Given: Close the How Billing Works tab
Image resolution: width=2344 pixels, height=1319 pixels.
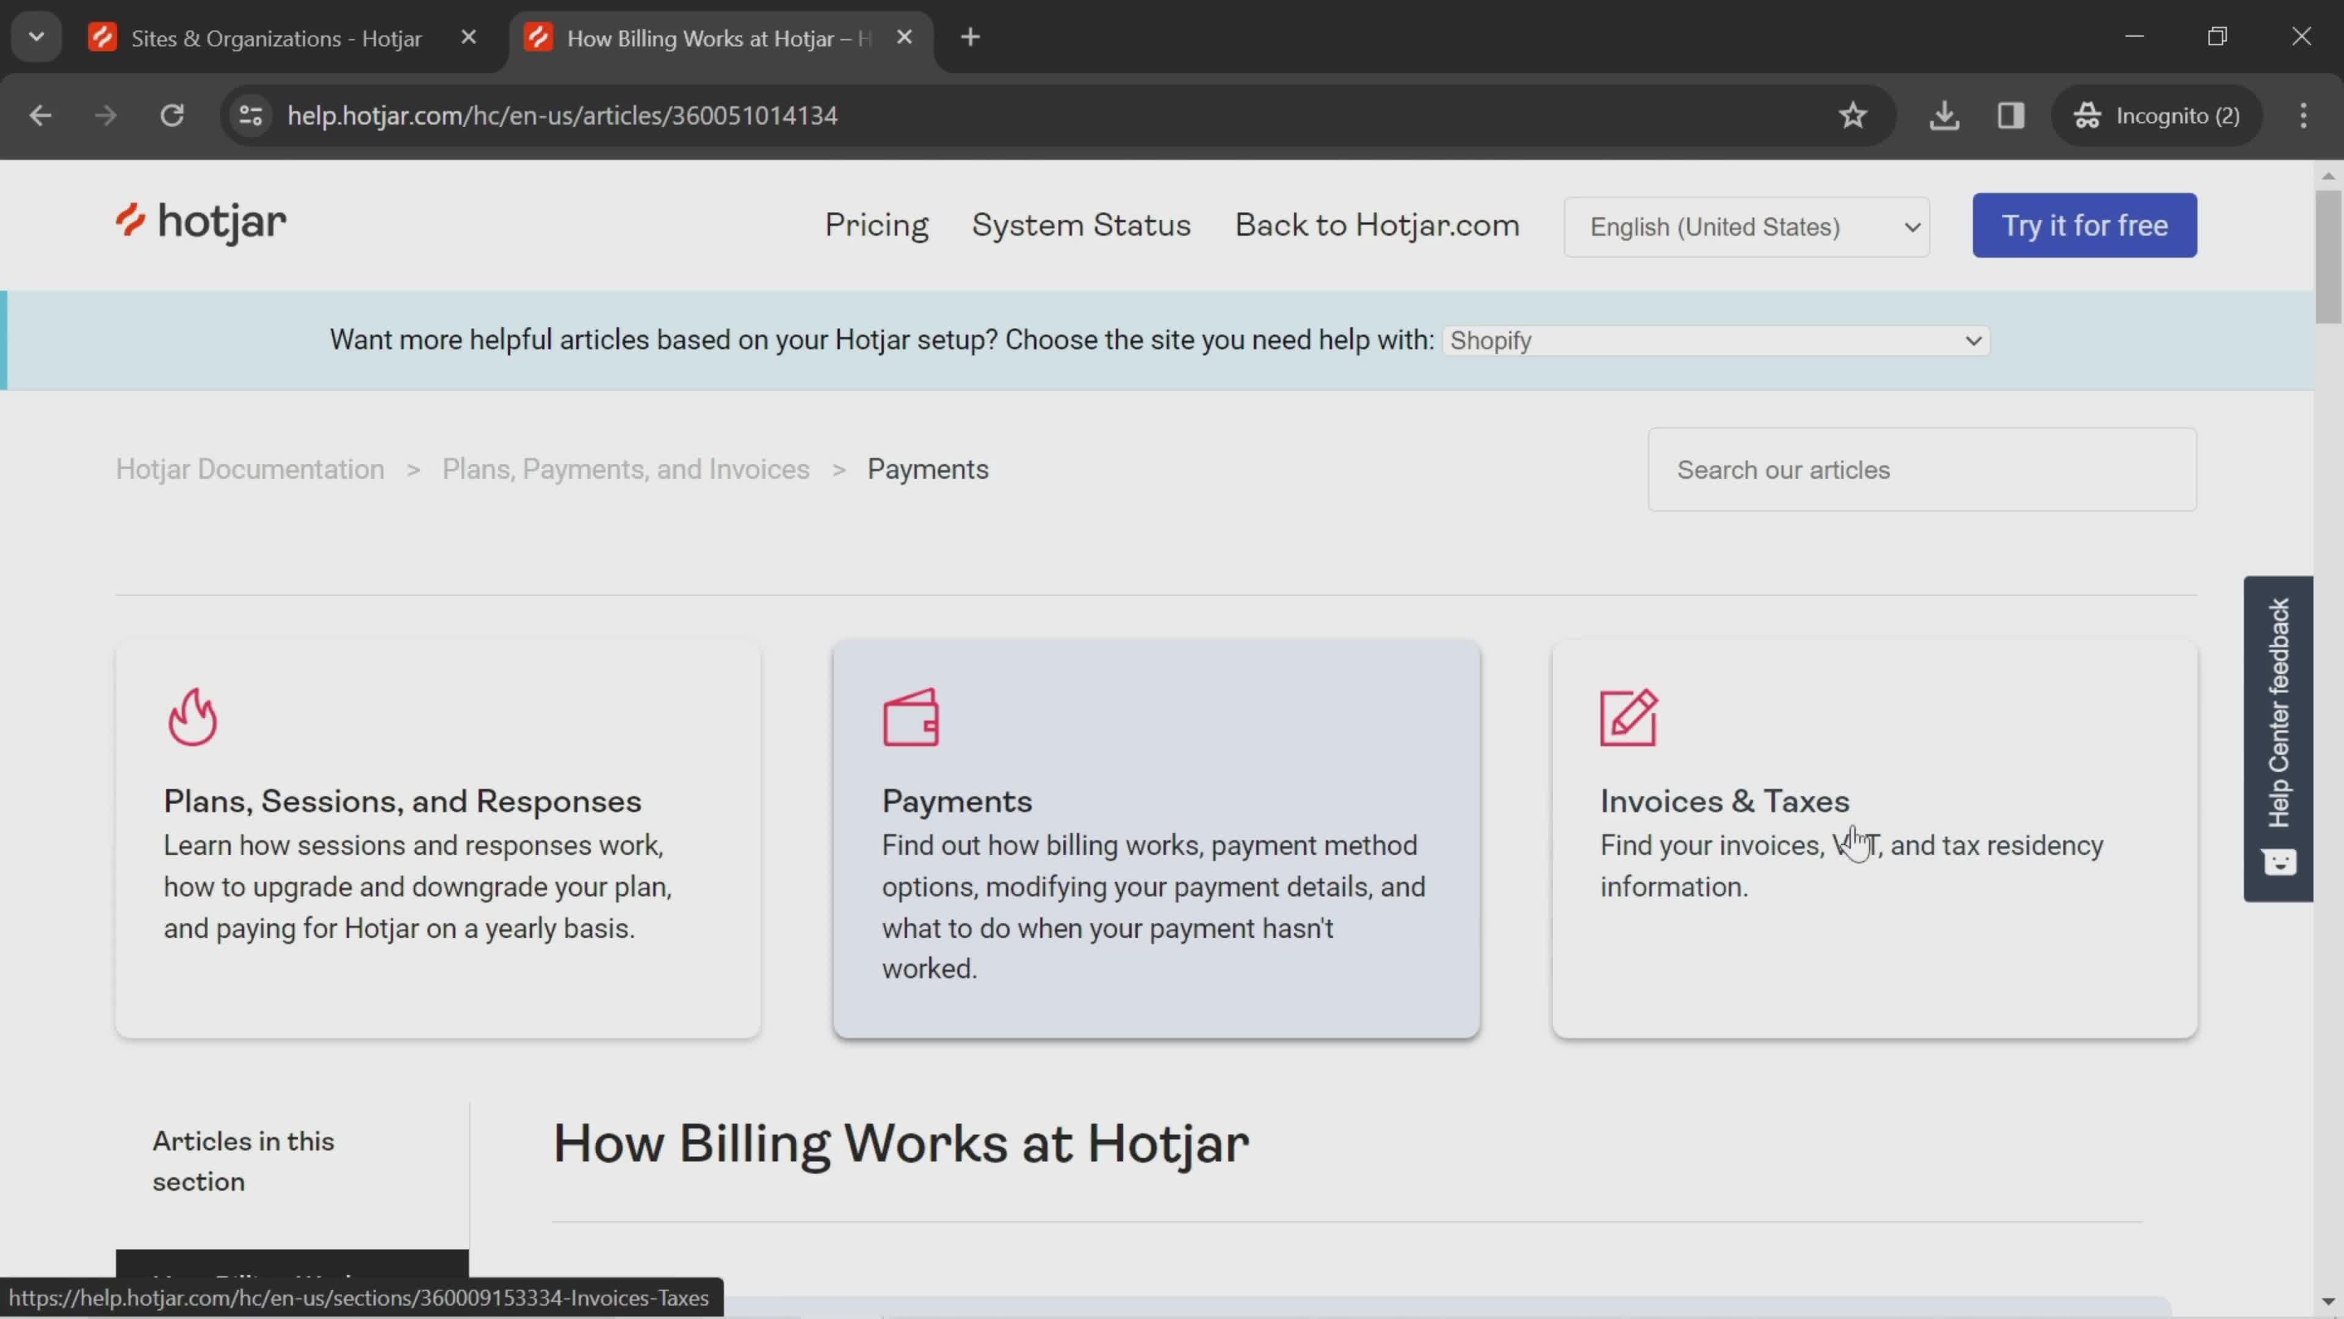Looking at the screenshot, I should click(x=905, y=37).
